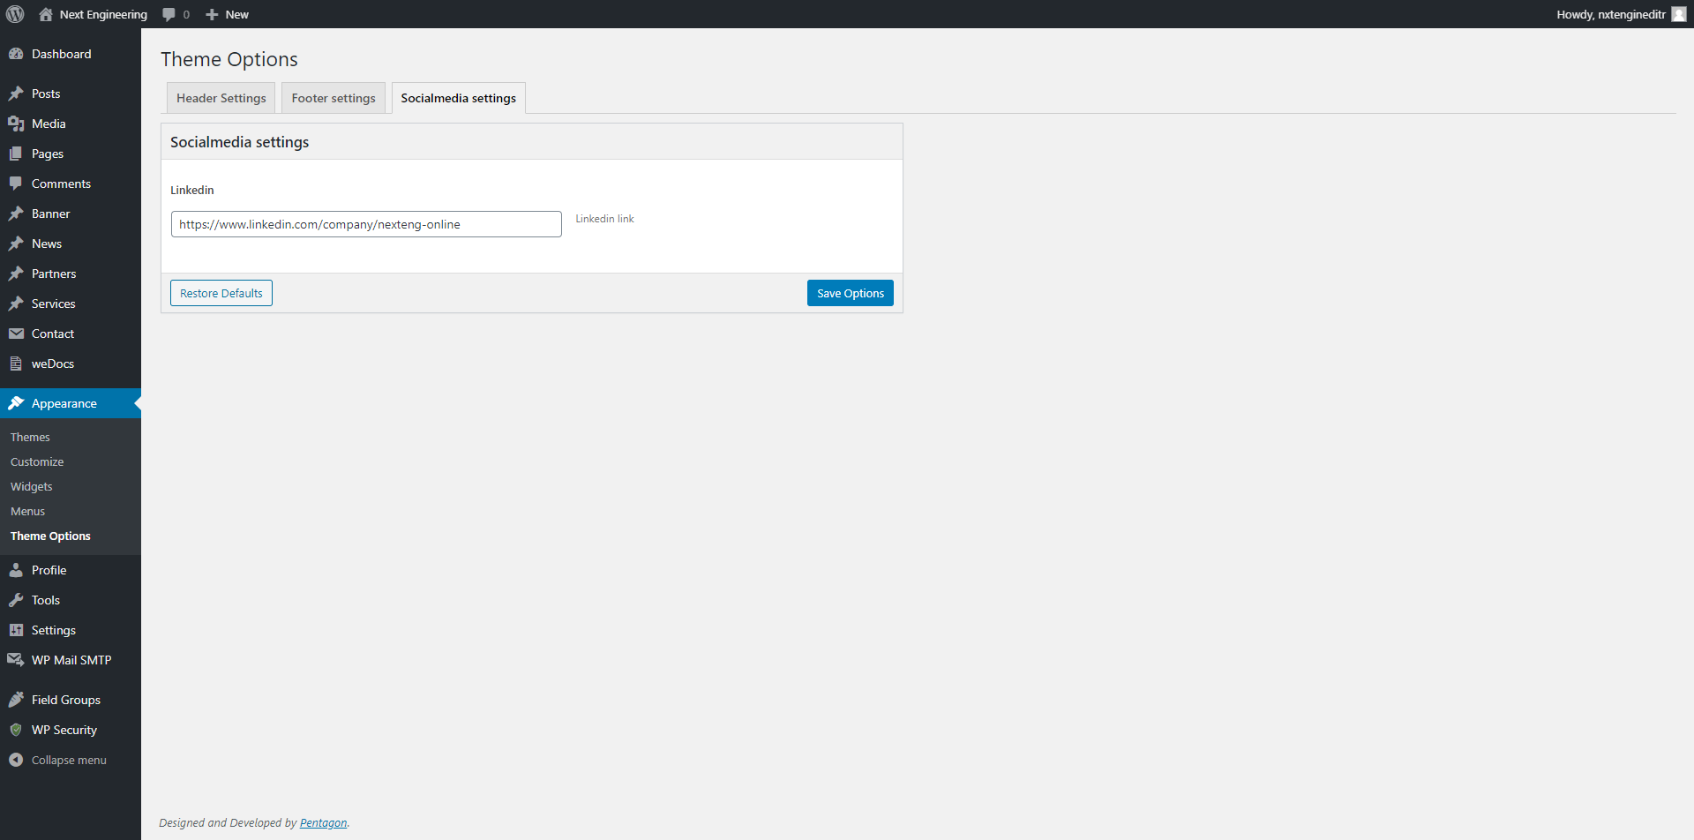
Task: Open the WP Mail SMTP icon
Action: (x=16, y=660)
